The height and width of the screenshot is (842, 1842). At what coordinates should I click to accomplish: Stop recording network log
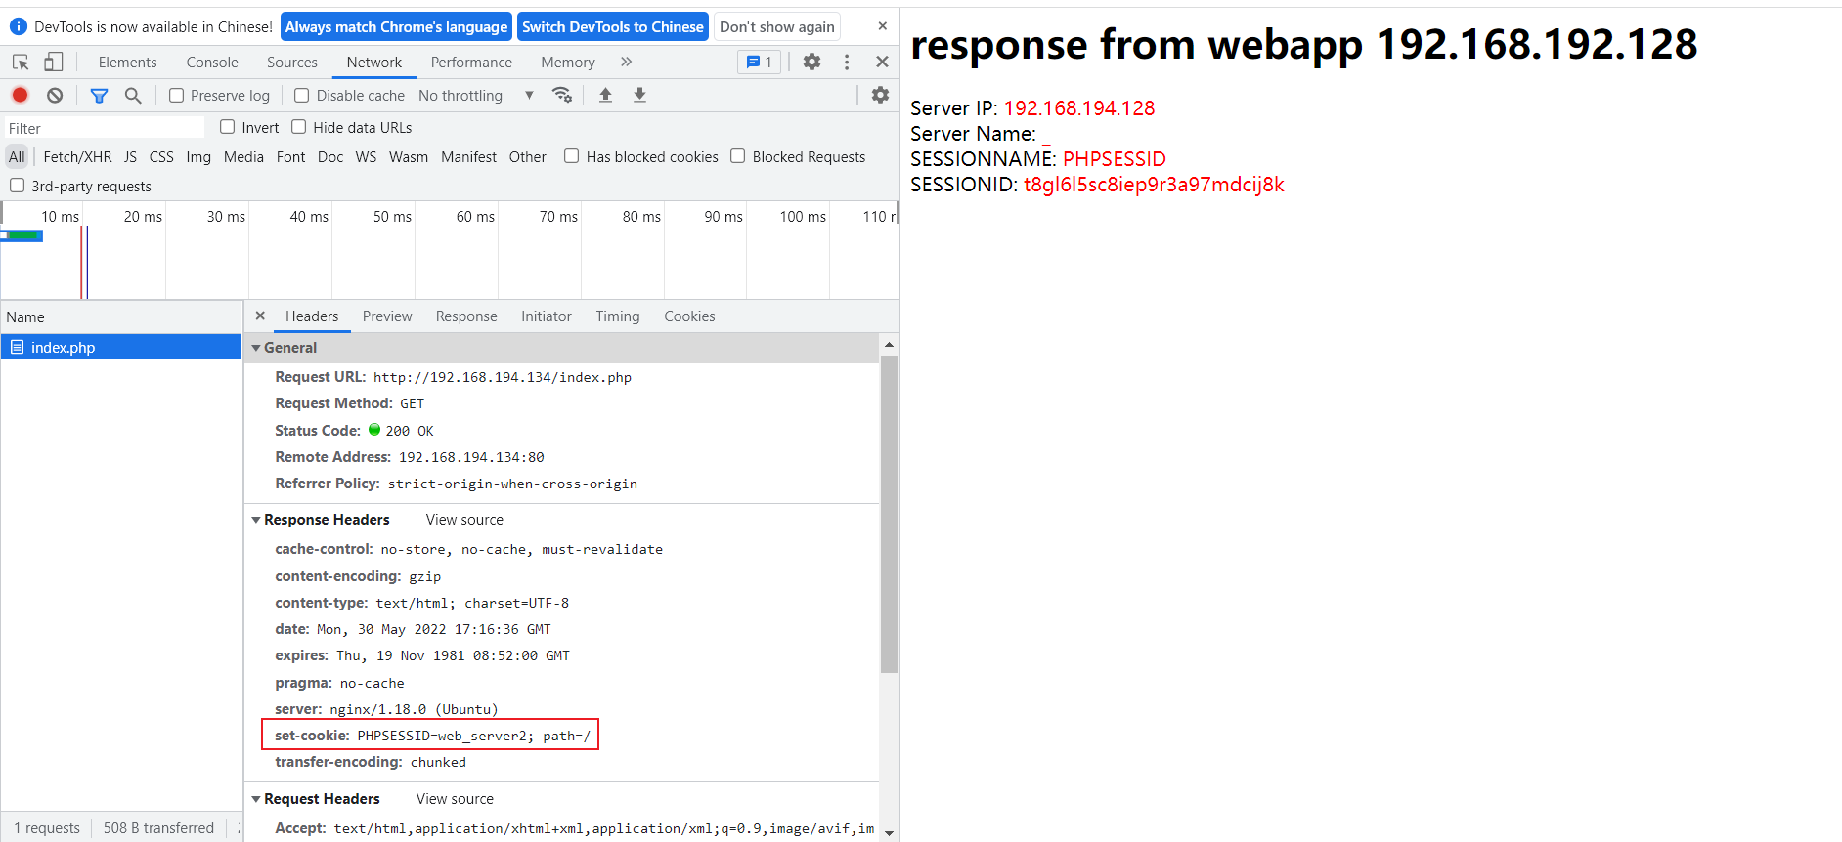pyautogui.click(x=20, y=95)
